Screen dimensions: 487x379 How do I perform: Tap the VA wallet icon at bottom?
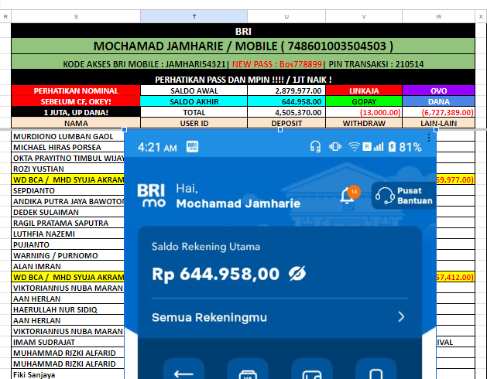[x=248, y=371]
